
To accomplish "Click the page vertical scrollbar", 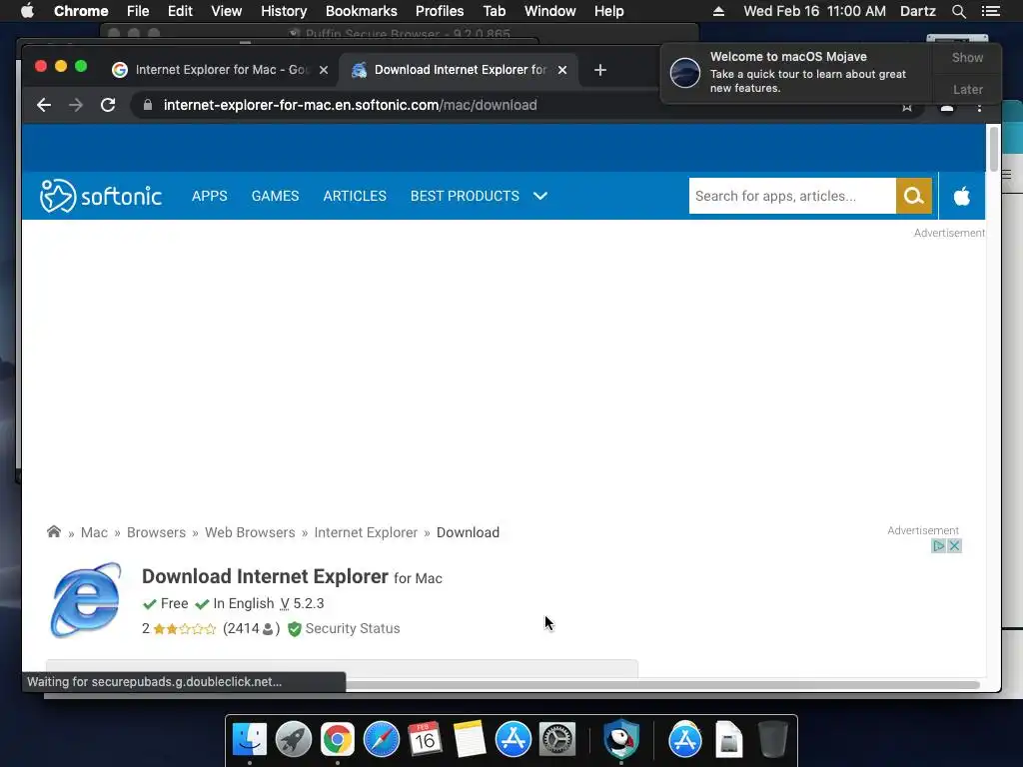I will pyautogui.click(x=993, y=149).
